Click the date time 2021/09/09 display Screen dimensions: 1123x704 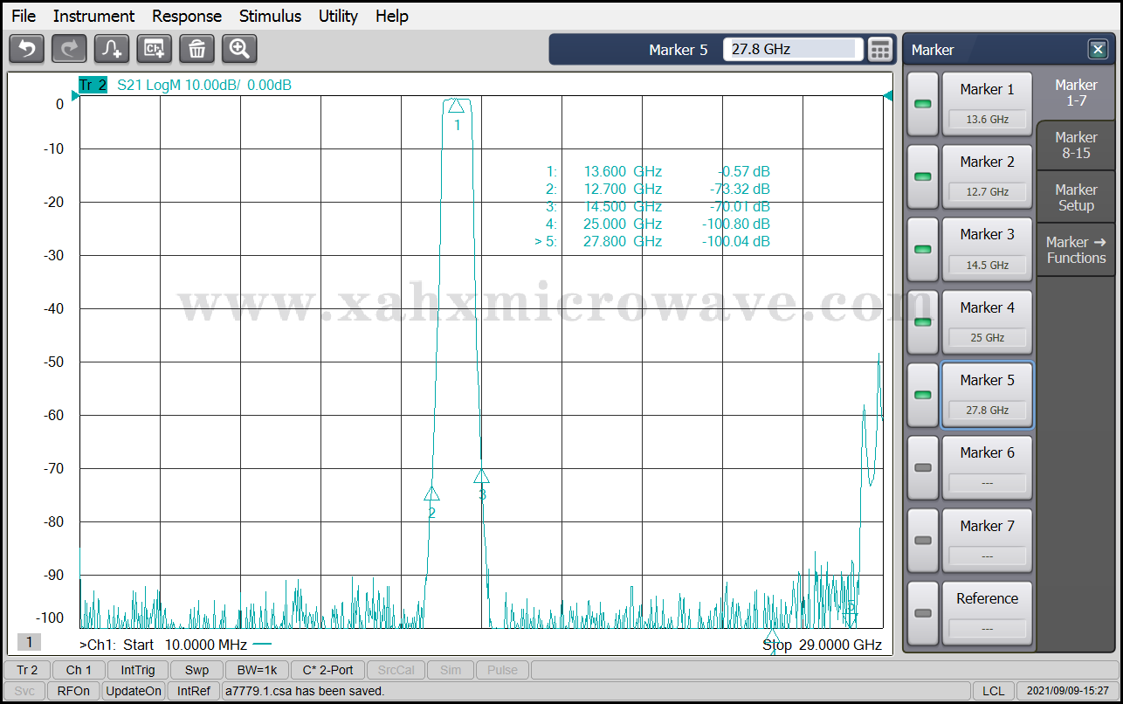1067,691
